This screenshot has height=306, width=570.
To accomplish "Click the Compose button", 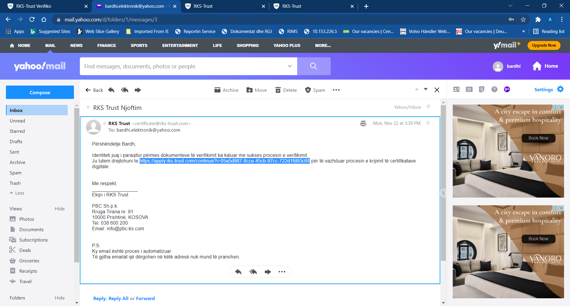I will click(40, 92).
